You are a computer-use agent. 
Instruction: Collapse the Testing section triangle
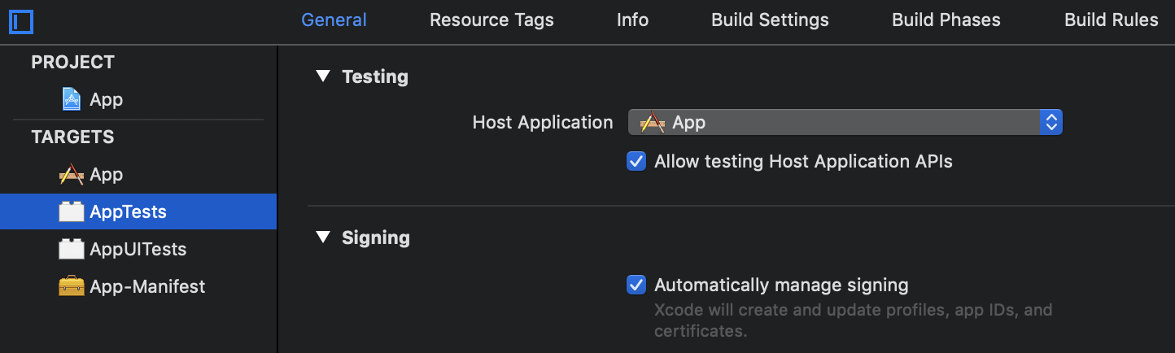click(x=323, y=76)
